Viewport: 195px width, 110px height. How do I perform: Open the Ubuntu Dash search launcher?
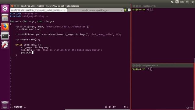click(5, 9)
